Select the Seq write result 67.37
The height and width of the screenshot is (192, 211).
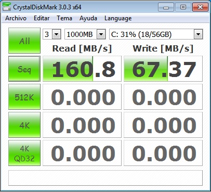click(x=163, y=69)
